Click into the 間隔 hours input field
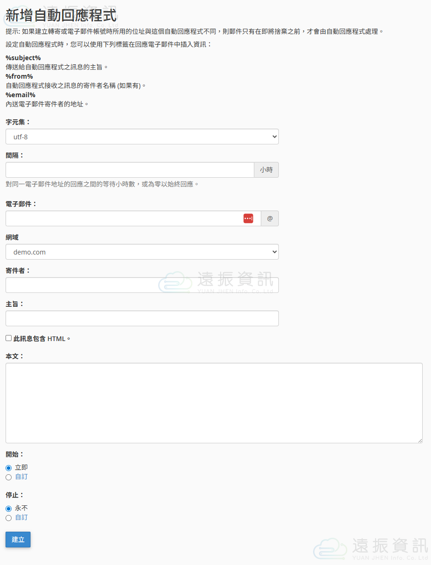The width and height of the screenshot is (431, 565). (129, 170)
